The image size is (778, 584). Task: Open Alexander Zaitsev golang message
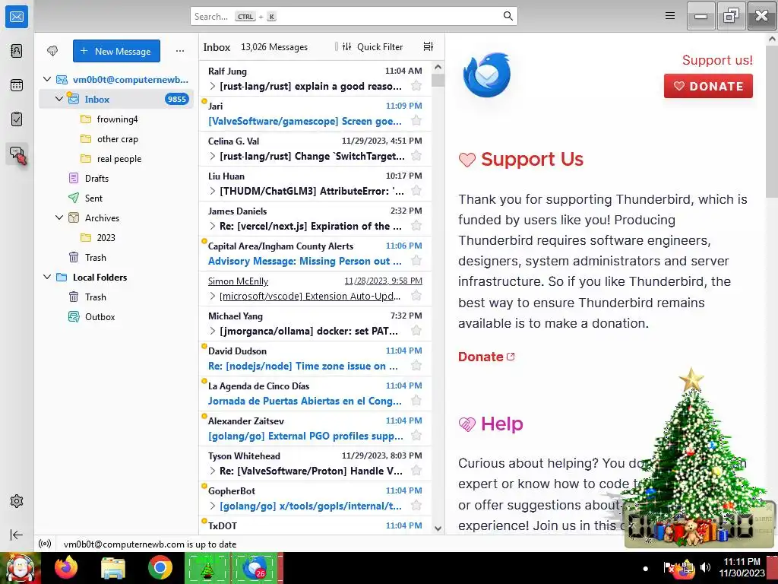click(x=315, y=429)
